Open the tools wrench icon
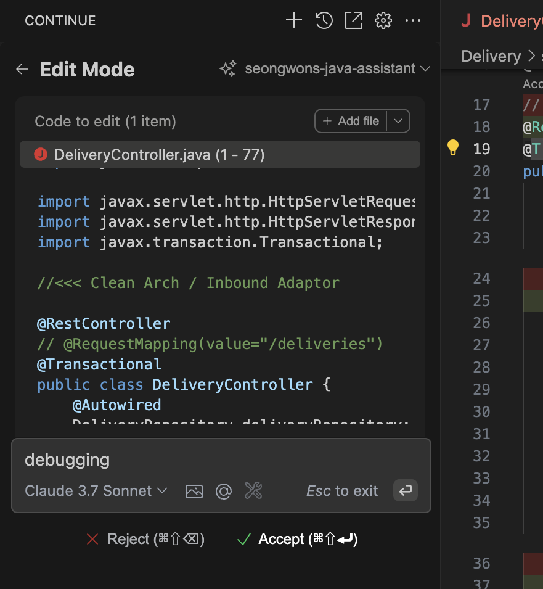 coord(253,491)
